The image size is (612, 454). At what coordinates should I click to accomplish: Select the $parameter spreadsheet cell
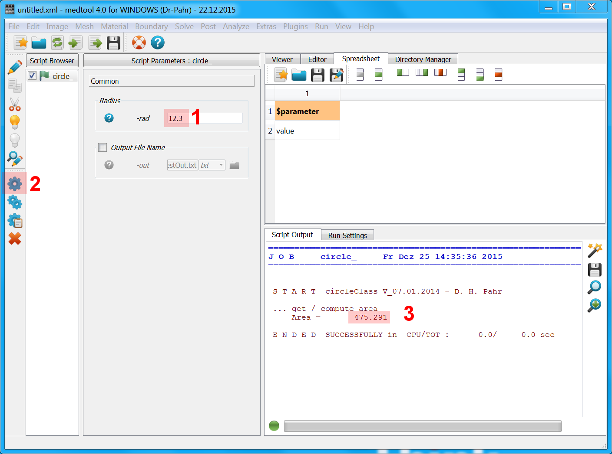(x=307, y=111)
